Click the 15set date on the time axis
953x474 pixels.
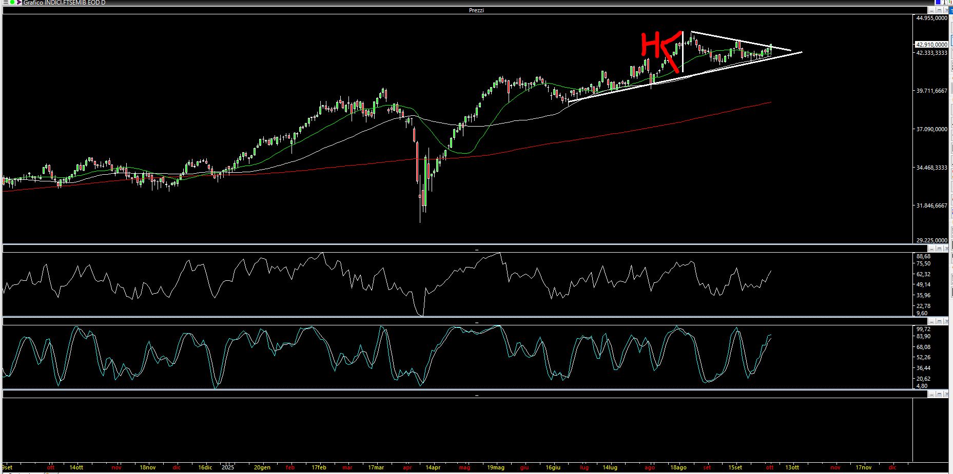pyautogui.click(x=735, y=467)
